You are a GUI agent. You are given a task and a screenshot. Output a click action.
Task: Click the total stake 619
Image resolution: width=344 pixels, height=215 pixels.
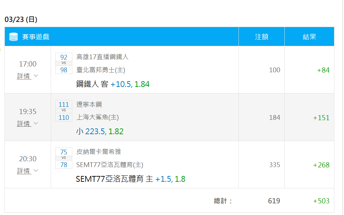click(x=274, y=201)
